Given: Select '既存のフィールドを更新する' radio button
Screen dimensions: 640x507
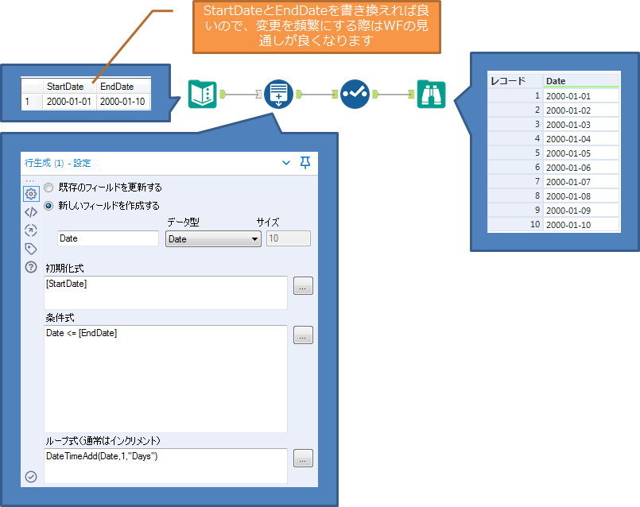Looking at the screenshot, I should [49, 188].
